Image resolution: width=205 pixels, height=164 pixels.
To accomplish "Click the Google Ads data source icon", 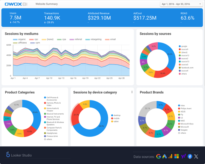I will [165, 156].
